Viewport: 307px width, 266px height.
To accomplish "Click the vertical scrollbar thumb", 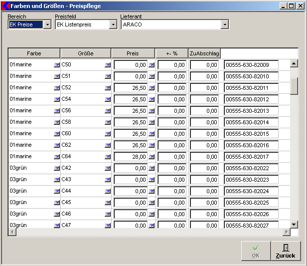I will [294, 86].
